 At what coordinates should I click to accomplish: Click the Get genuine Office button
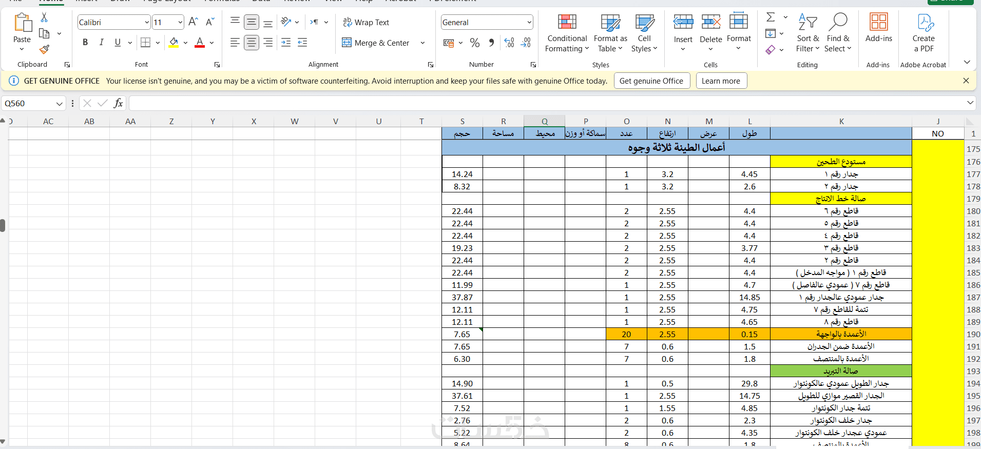(x=651, y=81)
